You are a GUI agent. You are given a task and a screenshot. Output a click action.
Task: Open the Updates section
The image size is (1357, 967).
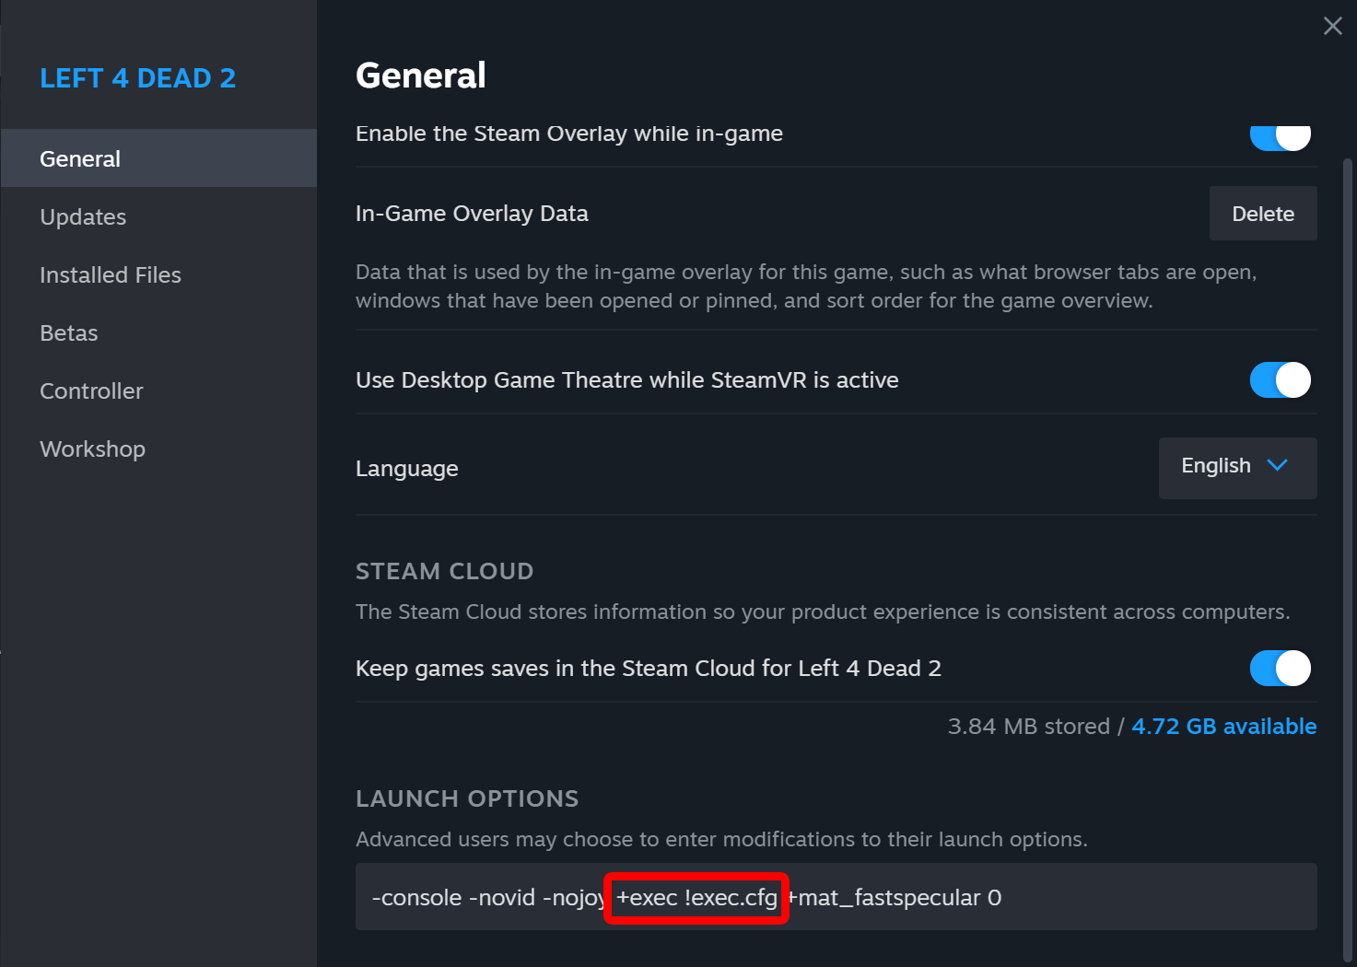coord(83,216)
